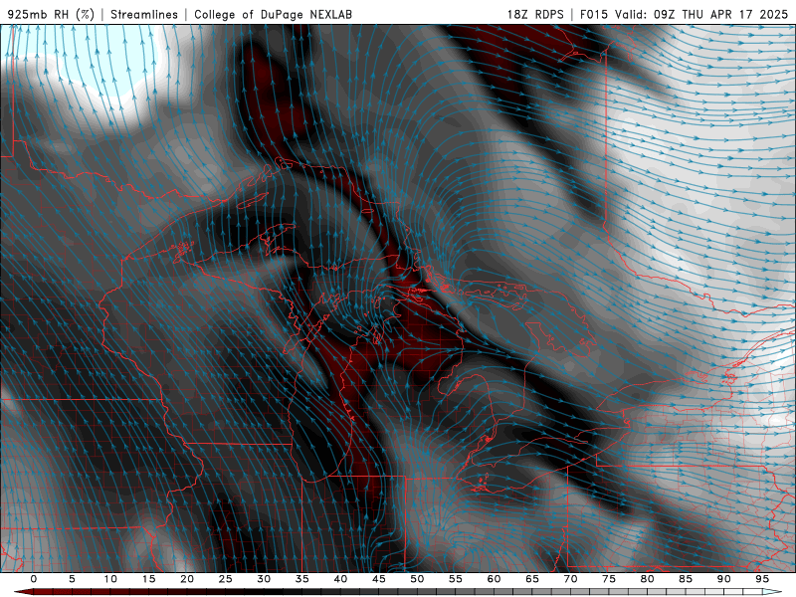Click the dark red low-humidity colorbar end
The image size is (796, 597).
(23, 592)
